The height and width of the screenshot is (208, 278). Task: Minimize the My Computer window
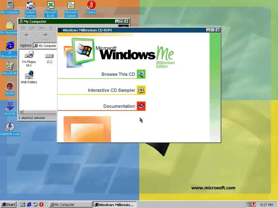pos(117,21)
